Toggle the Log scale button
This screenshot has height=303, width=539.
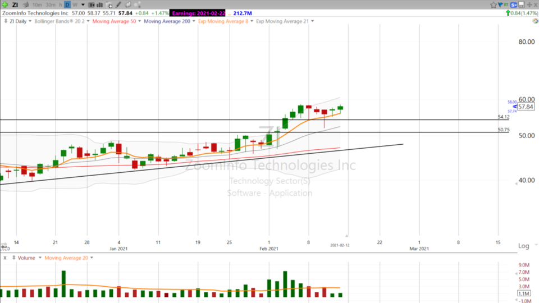click(x=523, y=246)
